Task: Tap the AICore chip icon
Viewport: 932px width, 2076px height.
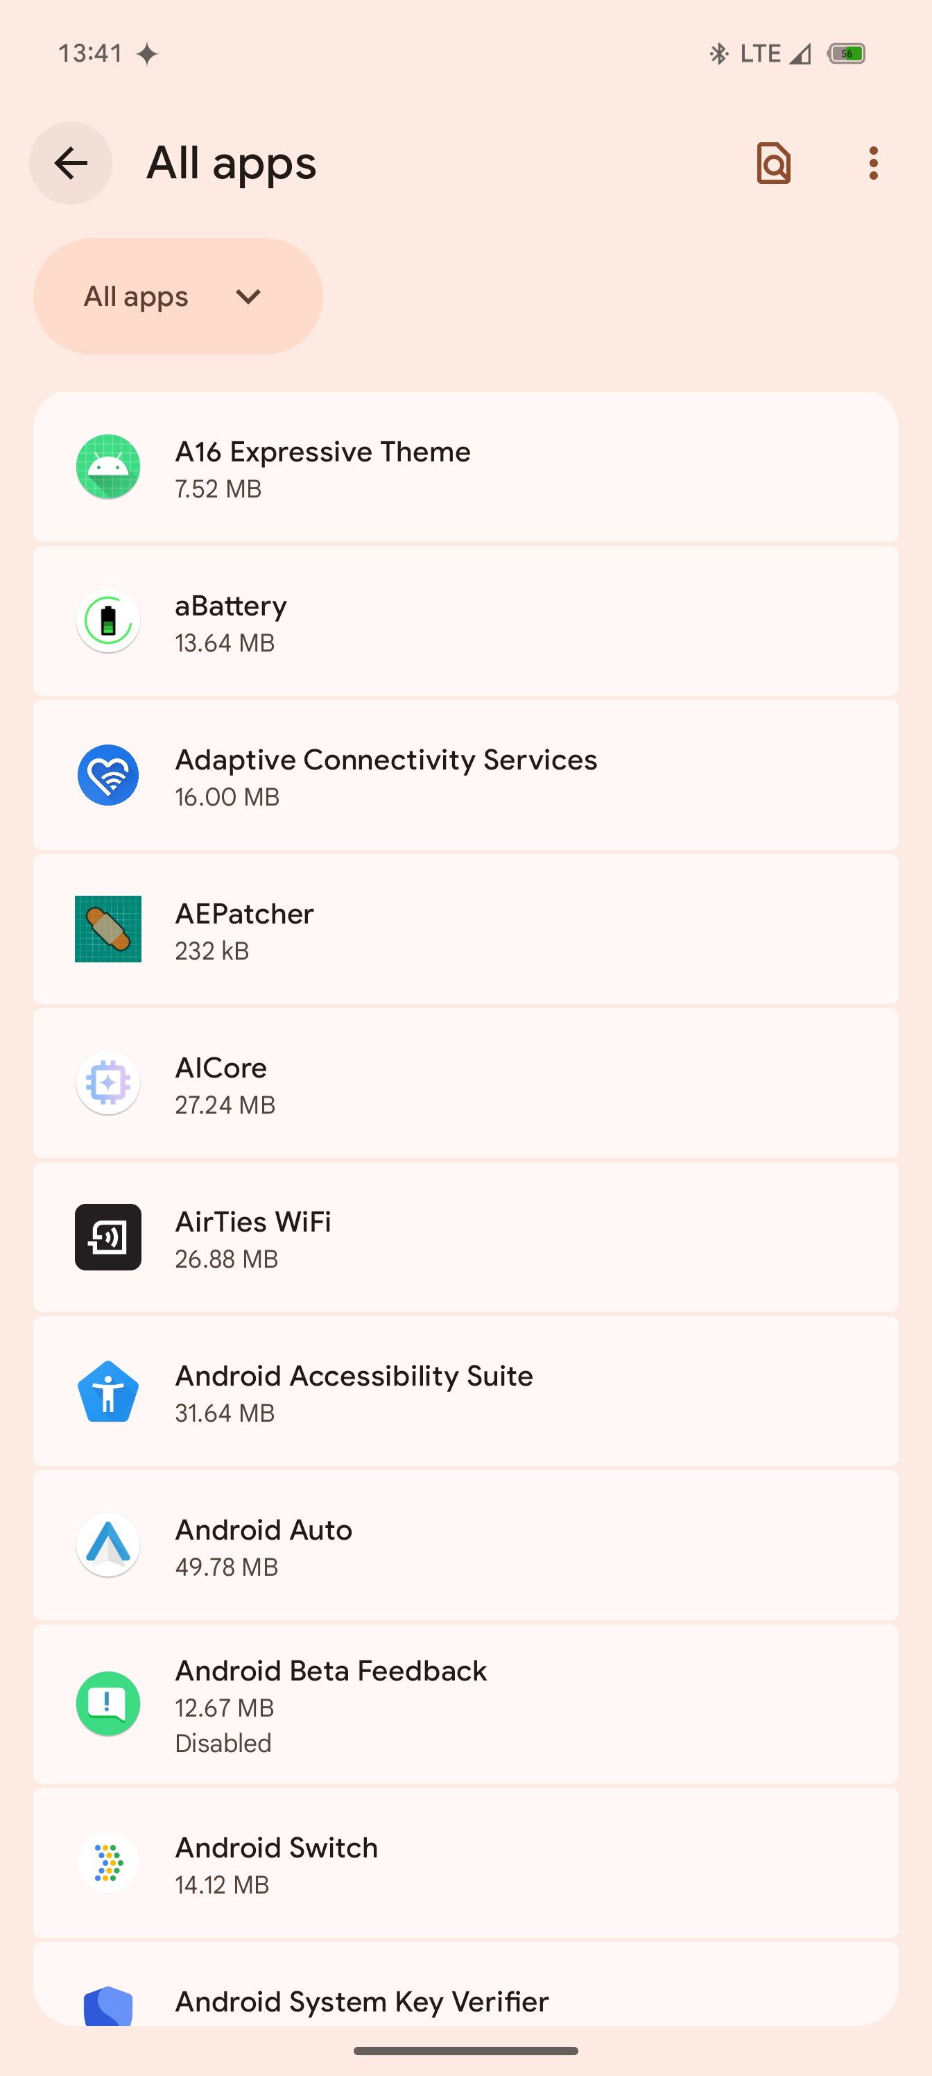Action: (x=108, y=1083)
